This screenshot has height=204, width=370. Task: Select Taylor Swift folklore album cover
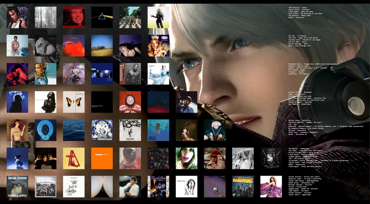(46, 18)
